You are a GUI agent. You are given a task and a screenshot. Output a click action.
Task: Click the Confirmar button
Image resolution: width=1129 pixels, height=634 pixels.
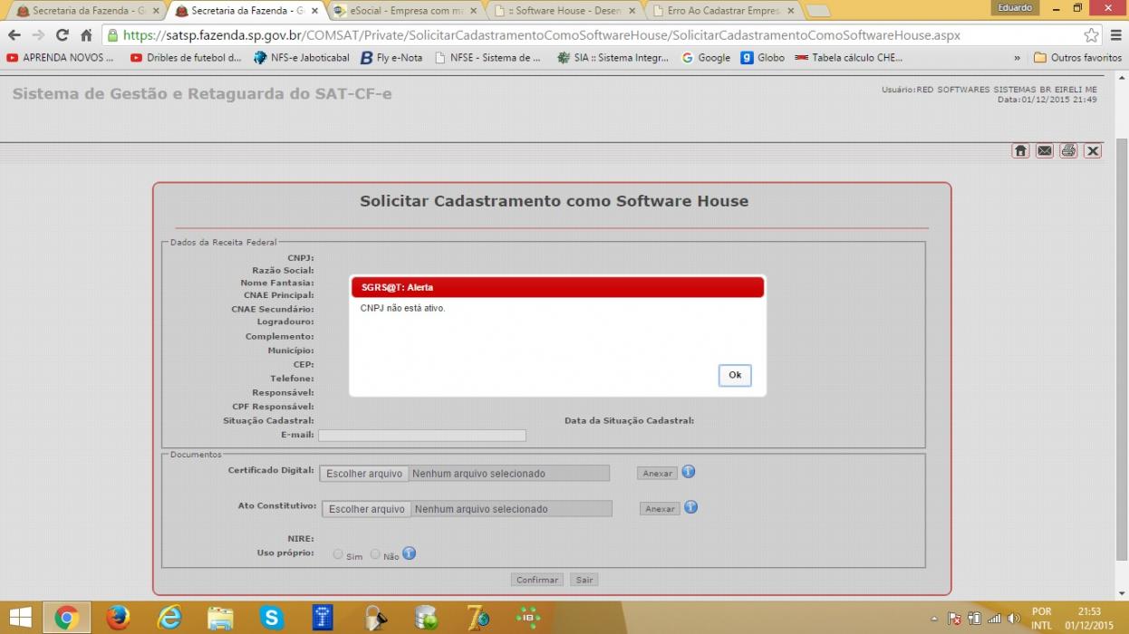(x=537, y=580)
